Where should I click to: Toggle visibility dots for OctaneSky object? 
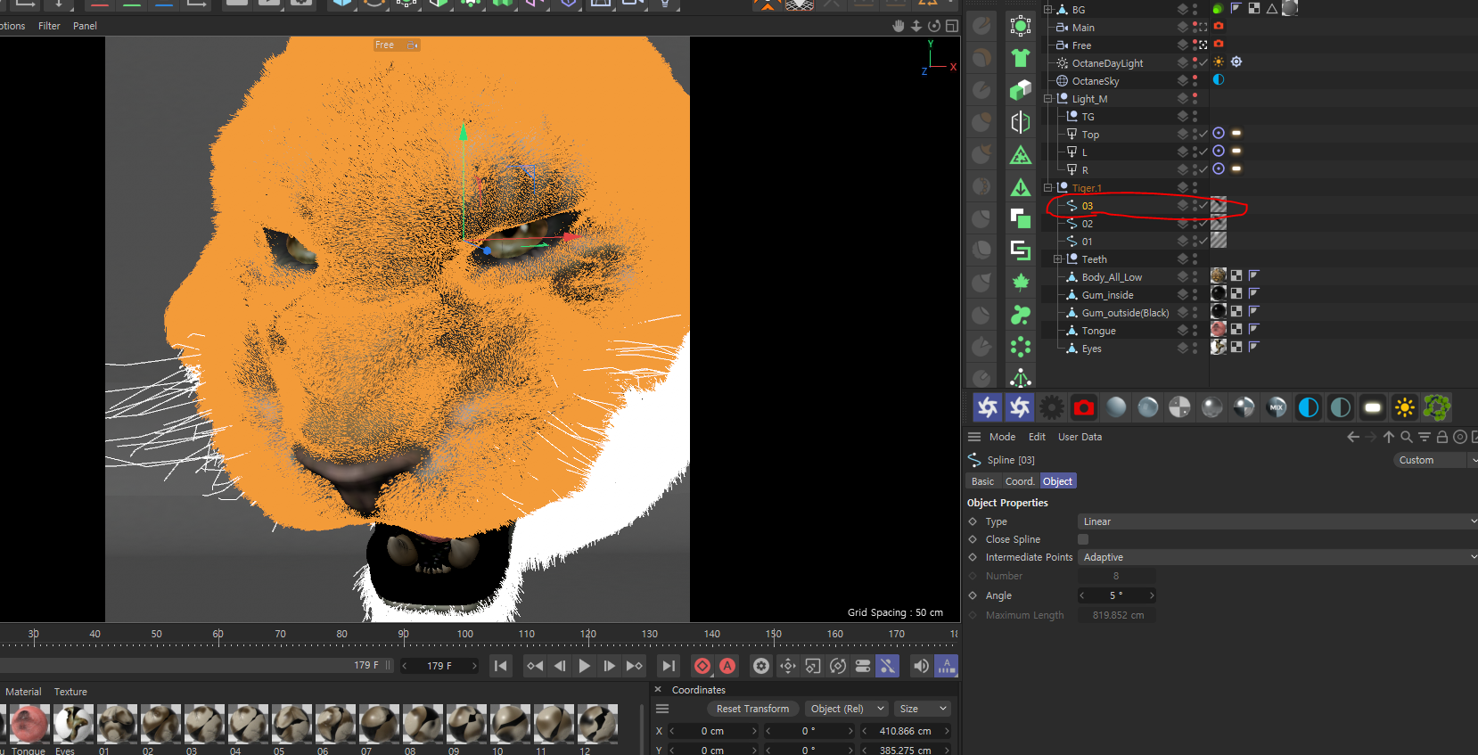click(1195, 80)
